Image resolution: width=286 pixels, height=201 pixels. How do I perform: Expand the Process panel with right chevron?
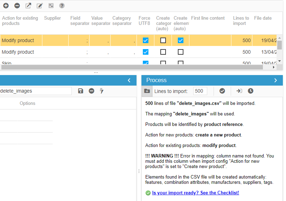coord(275,80)
